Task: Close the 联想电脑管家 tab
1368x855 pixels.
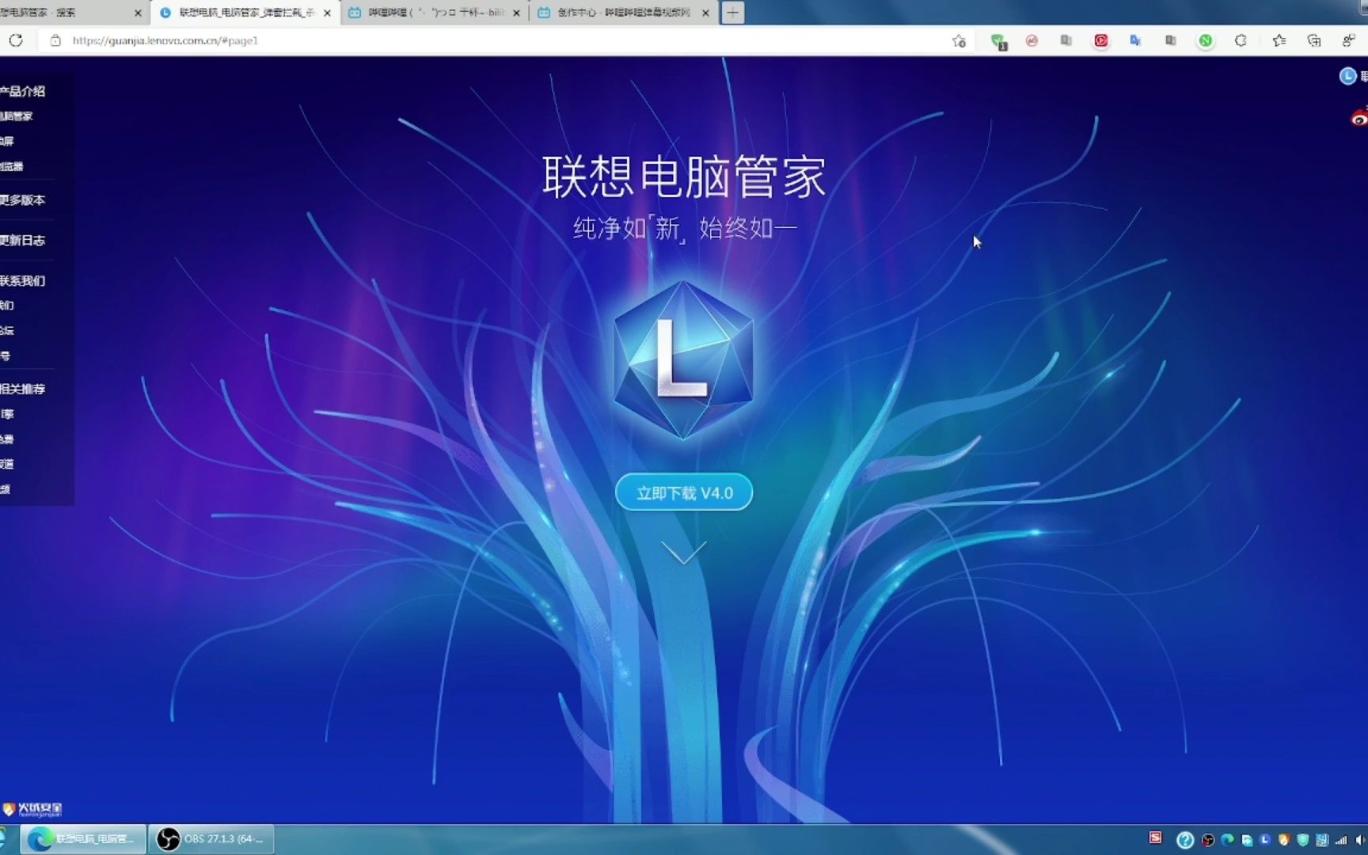Action: pos(327,13)
